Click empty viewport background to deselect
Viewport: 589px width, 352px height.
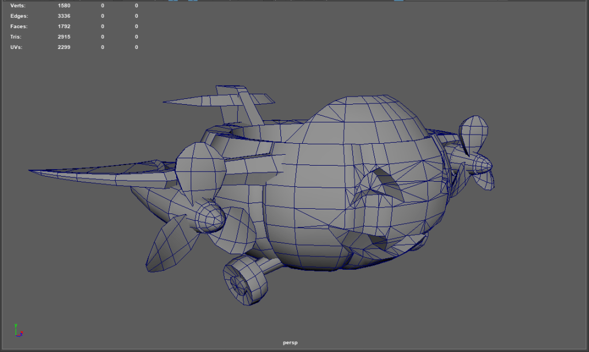(489, 288)
